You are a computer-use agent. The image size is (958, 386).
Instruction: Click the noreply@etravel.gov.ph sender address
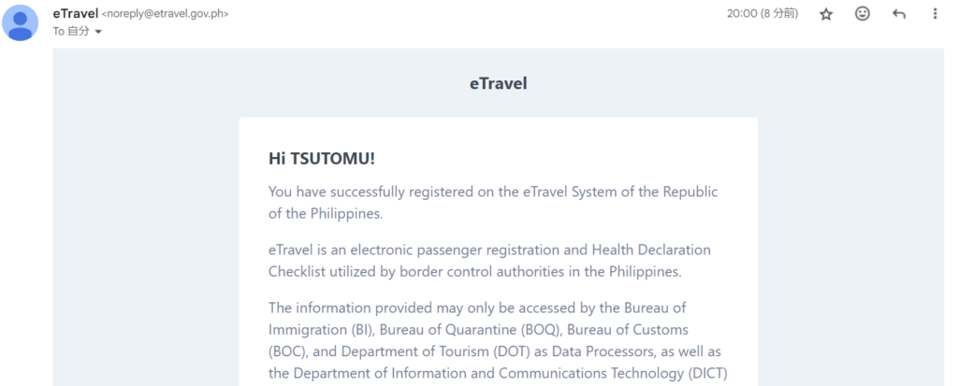(166, 14)
